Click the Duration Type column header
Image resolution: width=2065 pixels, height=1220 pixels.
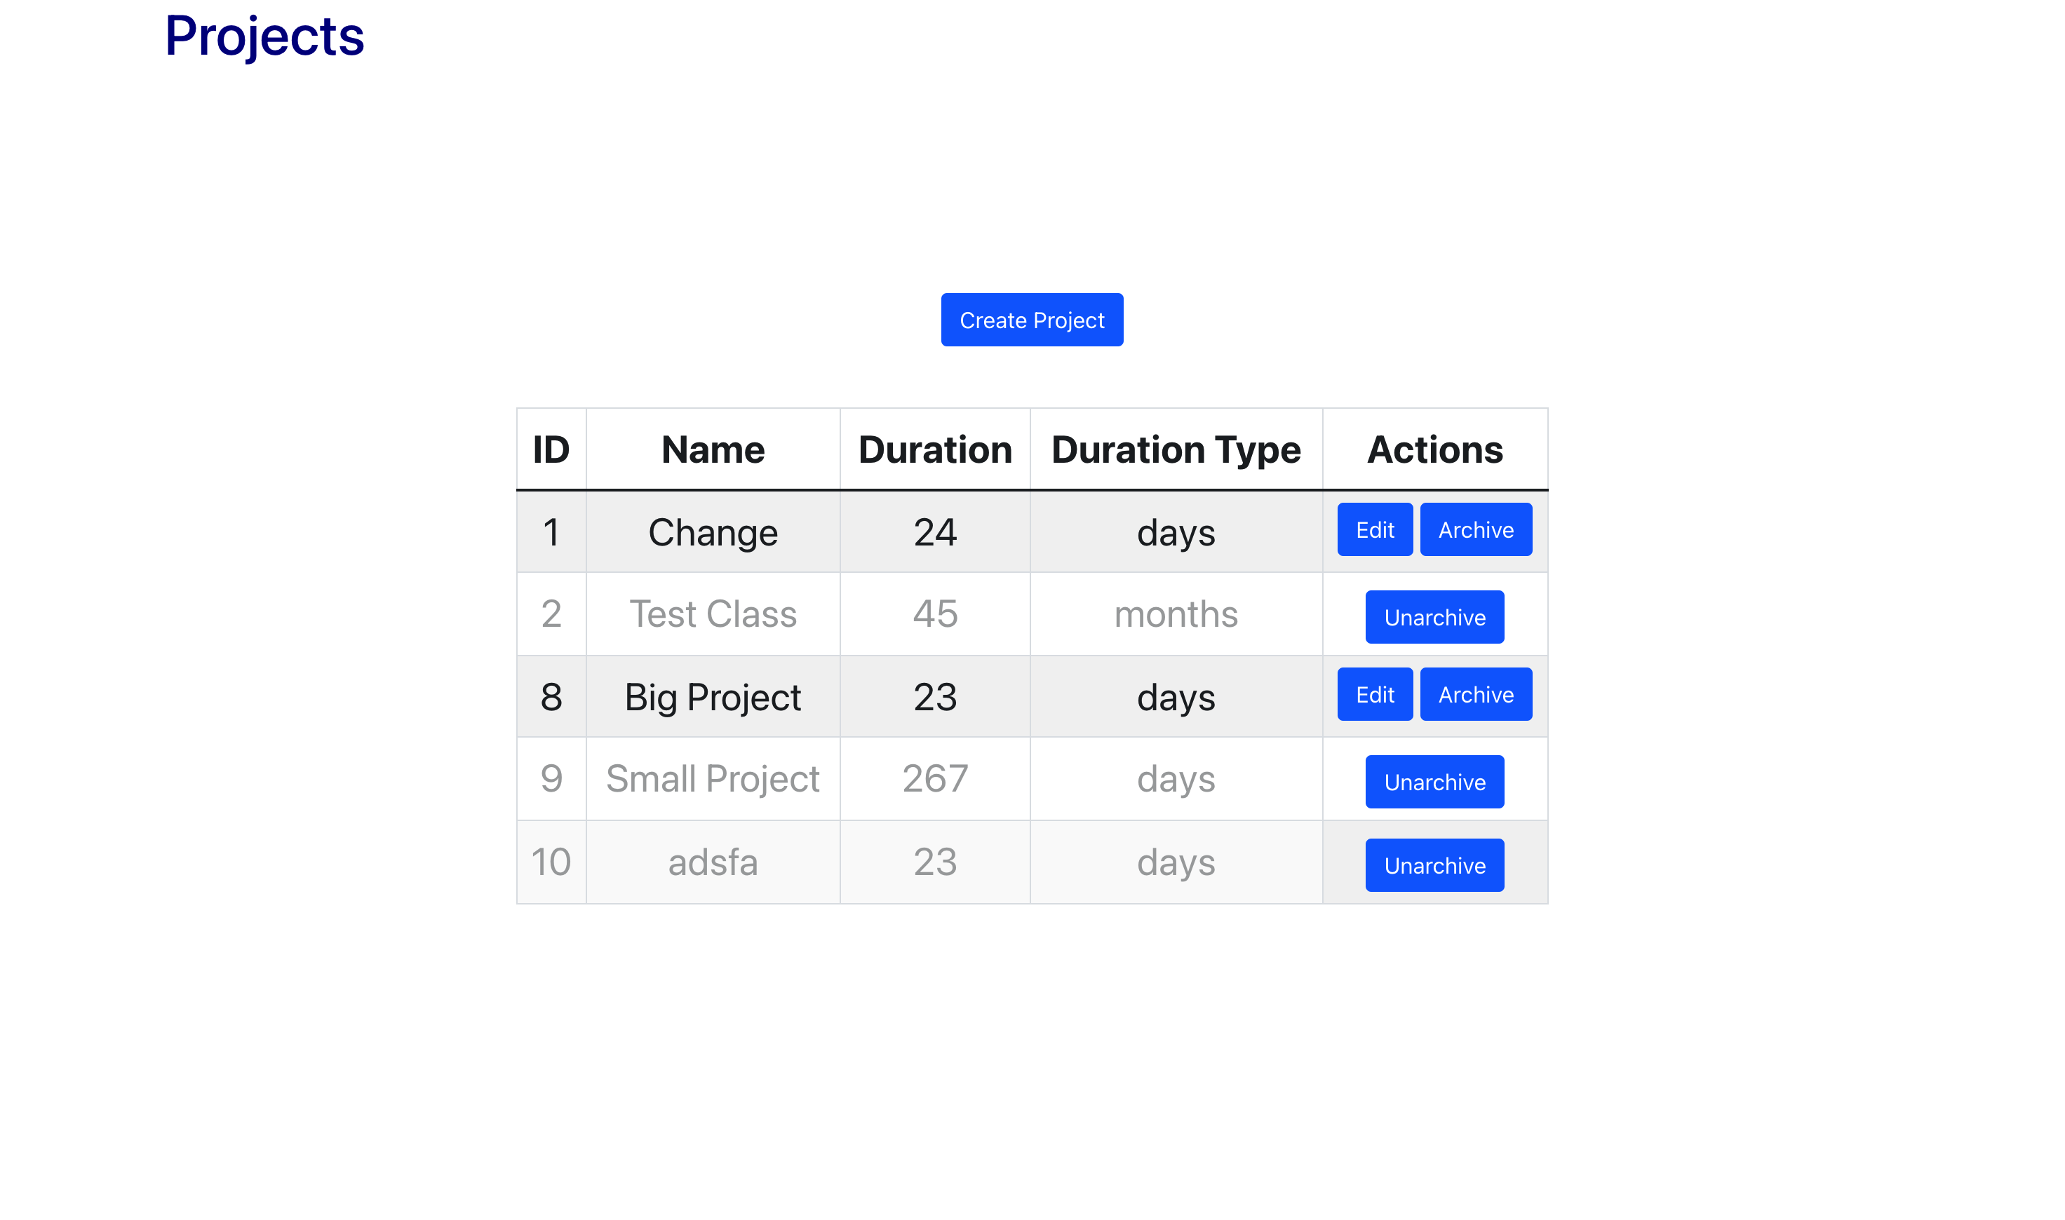pos(1175,449)
